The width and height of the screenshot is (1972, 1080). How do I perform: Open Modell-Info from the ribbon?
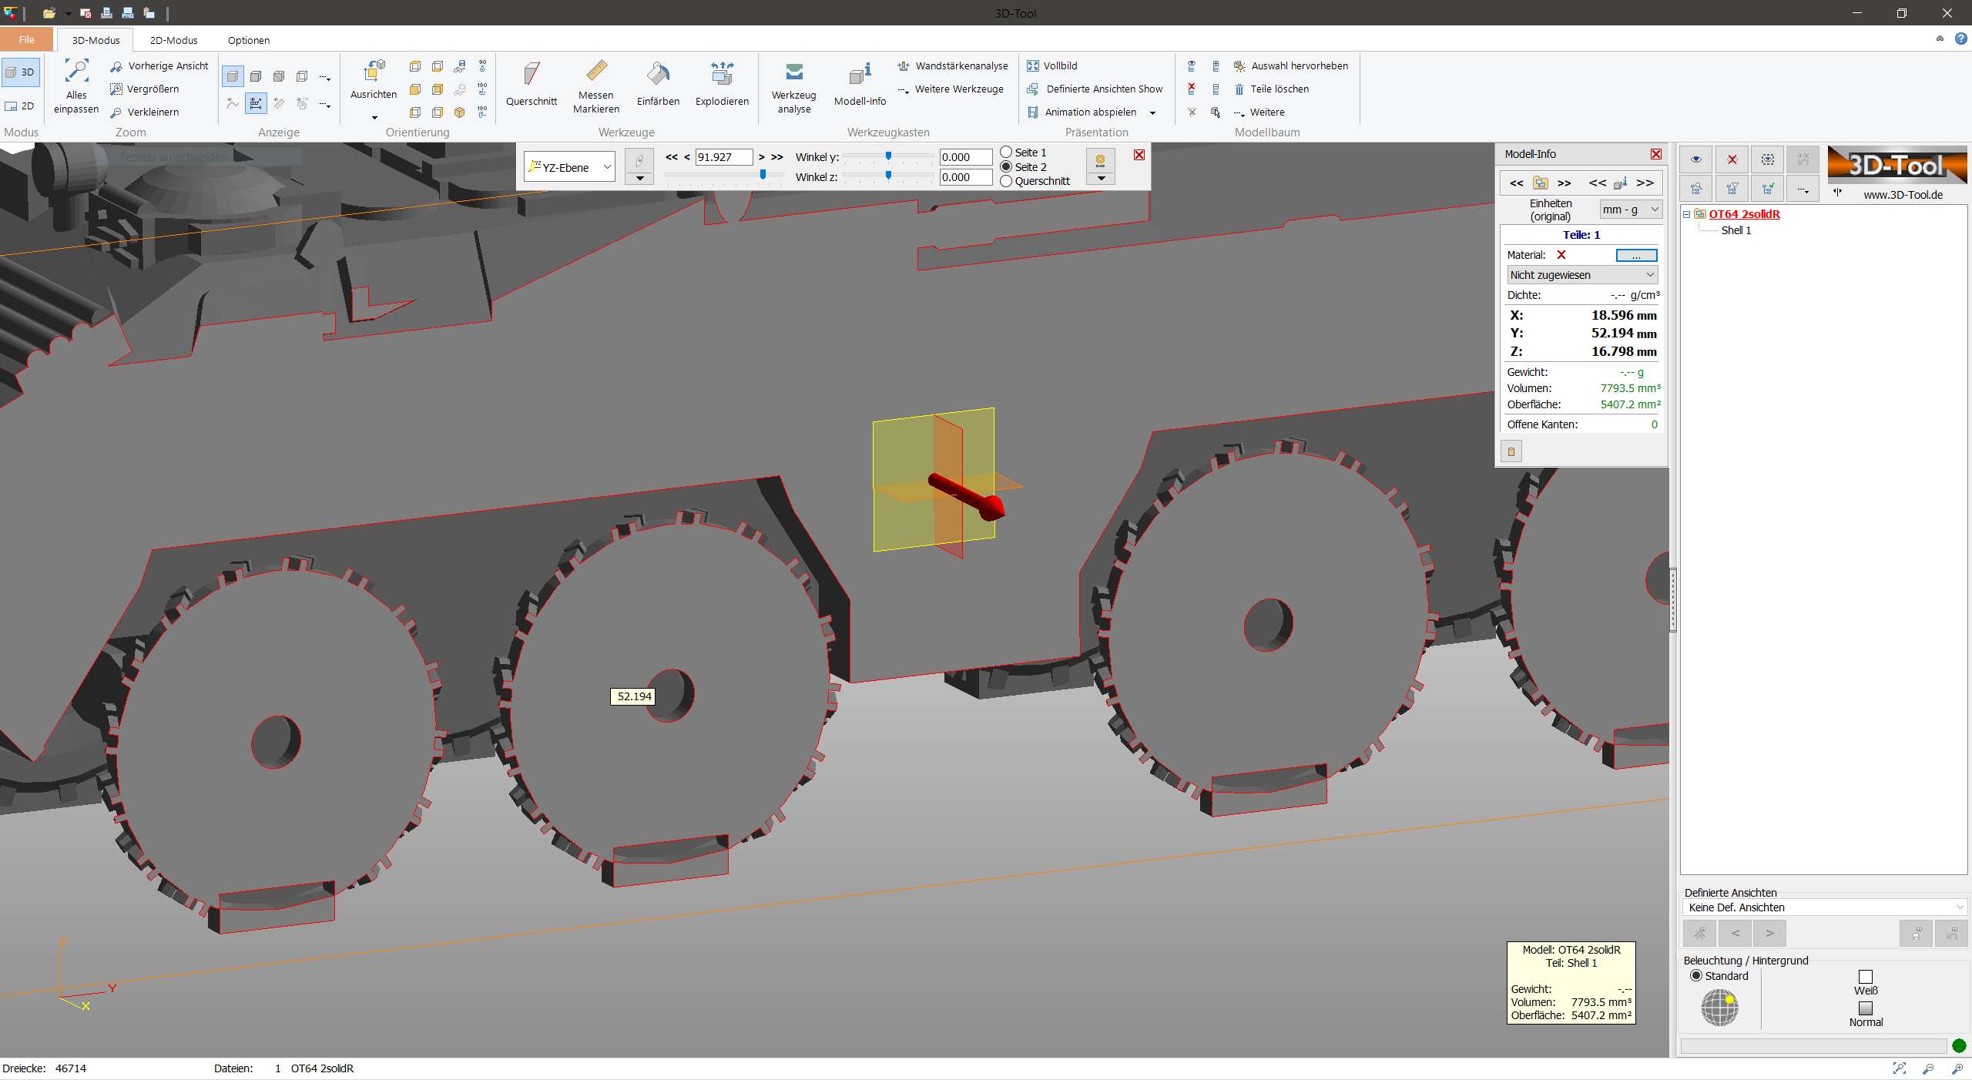860,84
